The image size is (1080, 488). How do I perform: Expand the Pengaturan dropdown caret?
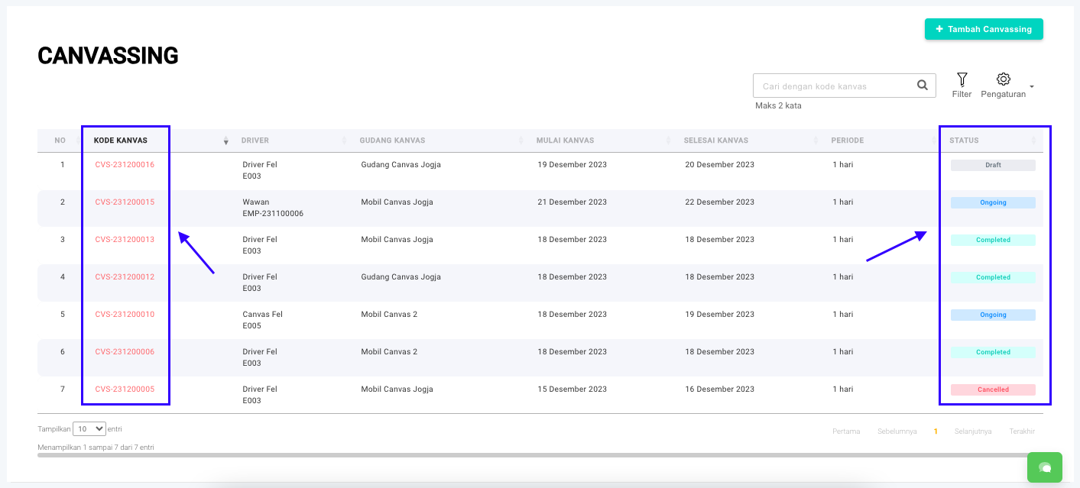coord(1032,87)
